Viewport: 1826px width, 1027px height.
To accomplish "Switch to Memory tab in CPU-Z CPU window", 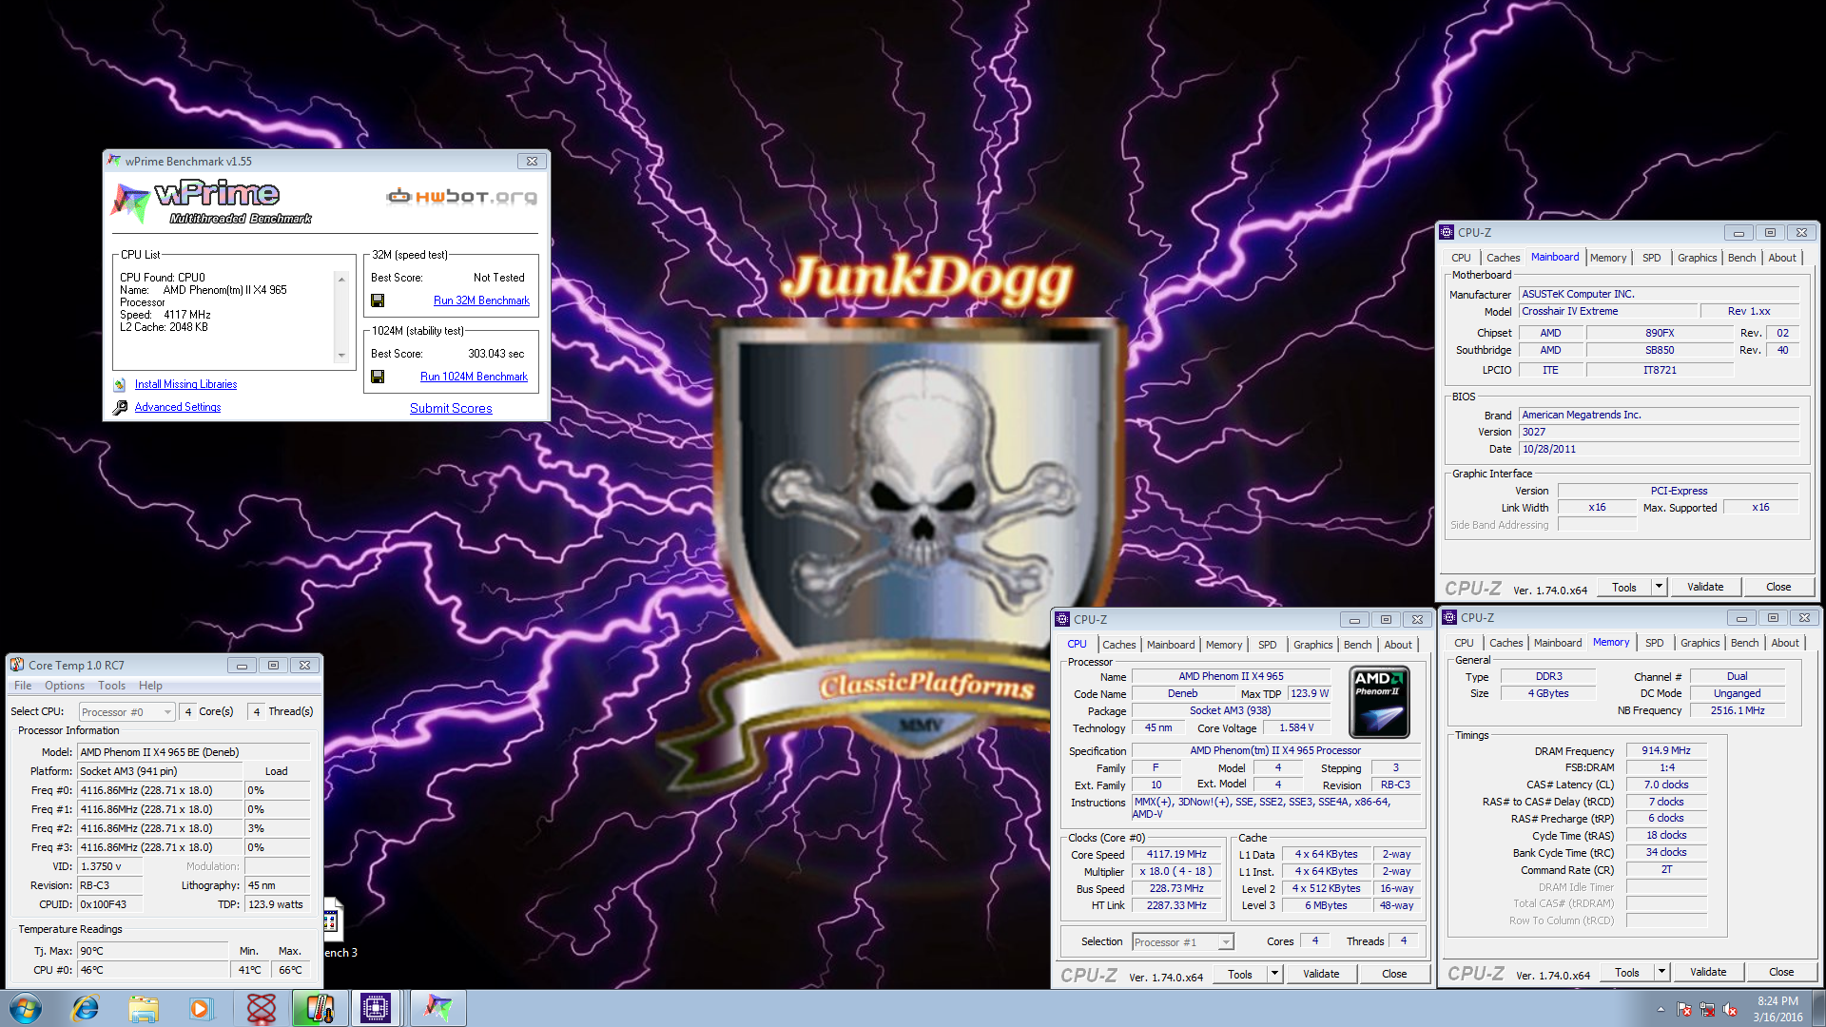I will 1223,645.
